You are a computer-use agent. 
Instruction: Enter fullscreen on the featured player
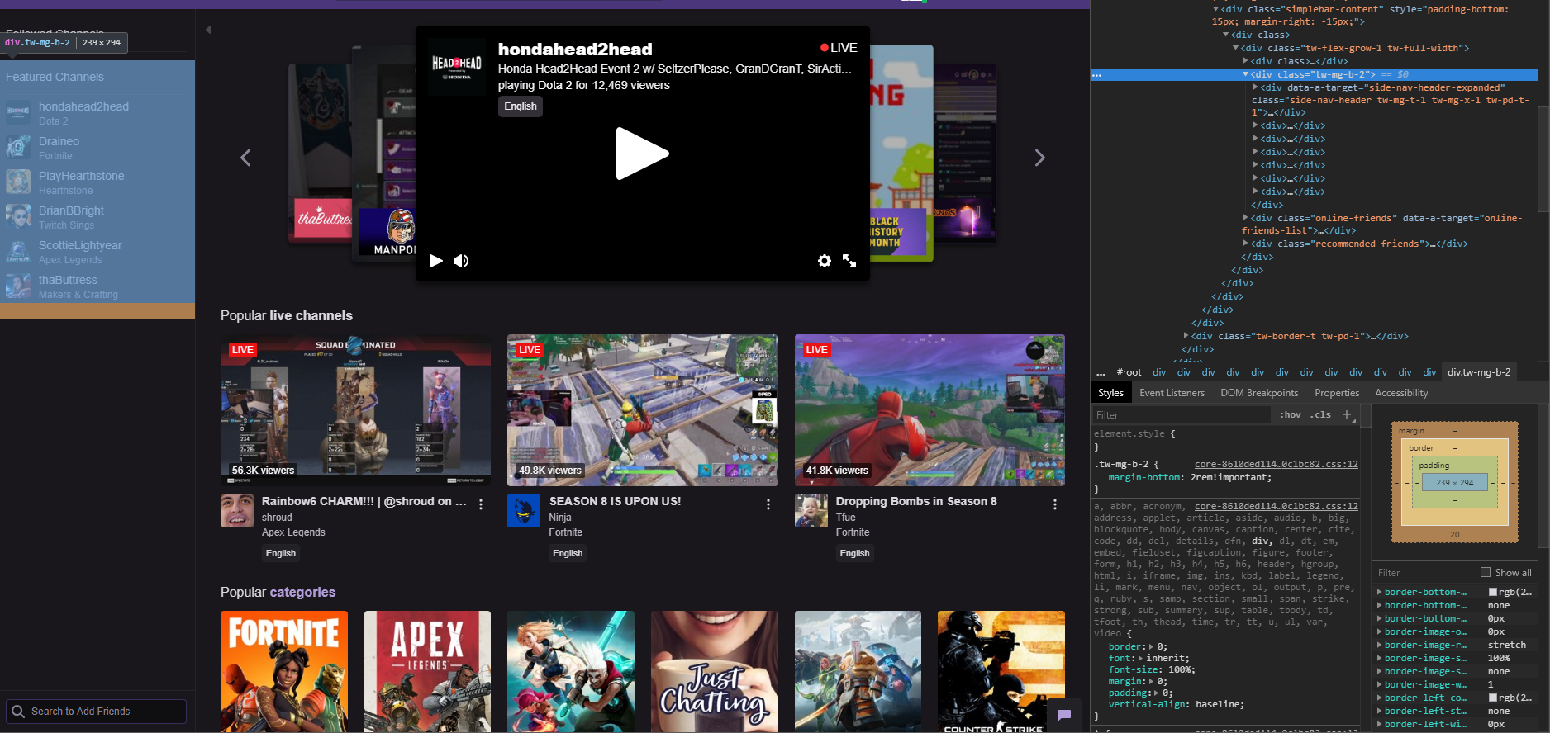pos(849,261)
